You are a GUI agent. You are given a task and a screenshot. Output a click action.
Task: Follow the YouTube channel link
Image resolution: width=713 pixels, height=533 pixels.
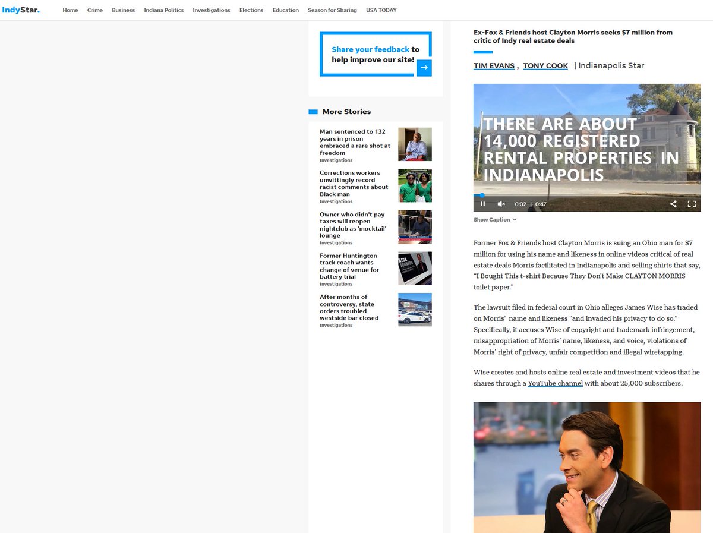click(x=556, y=383)
